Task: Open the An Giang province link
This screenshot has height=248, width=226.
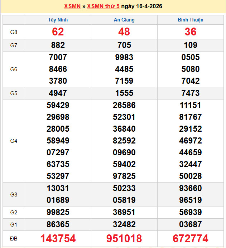Action: point(124,20)
